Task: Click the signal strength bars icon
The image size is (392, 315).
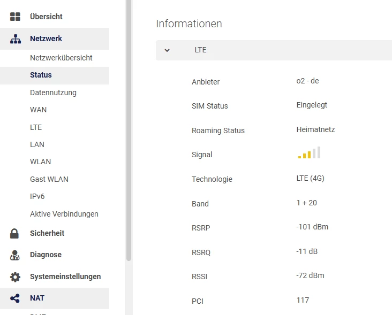Action: click(x=309, y=153)
